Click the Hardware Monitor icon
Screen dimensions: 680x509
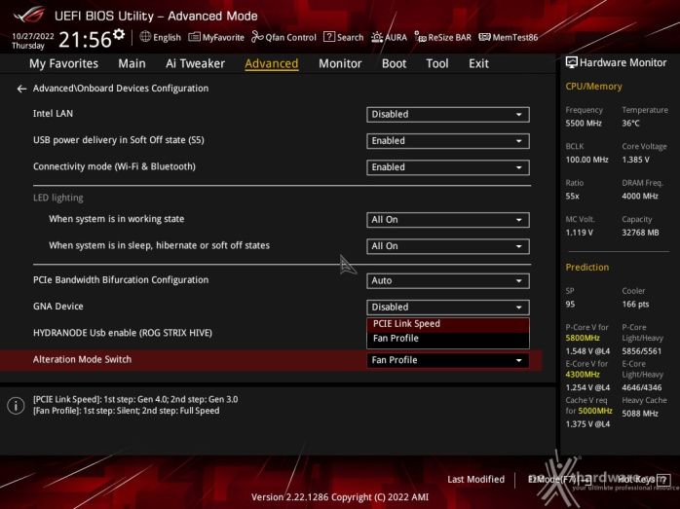[x=572, y=62]
